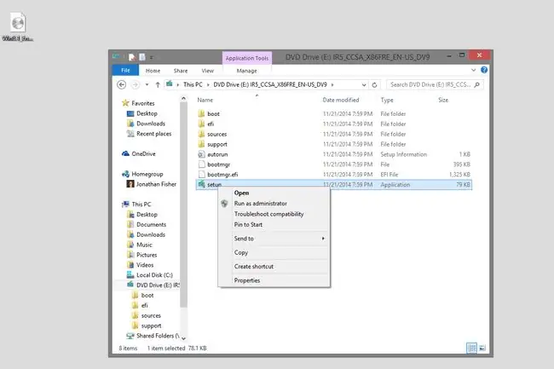Sort by the Name column header
The image size is (554, 369).
205,101
